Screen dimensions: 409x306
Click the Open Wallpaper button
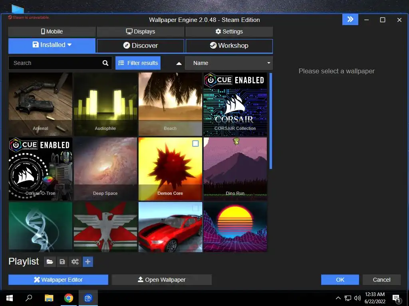161,280
